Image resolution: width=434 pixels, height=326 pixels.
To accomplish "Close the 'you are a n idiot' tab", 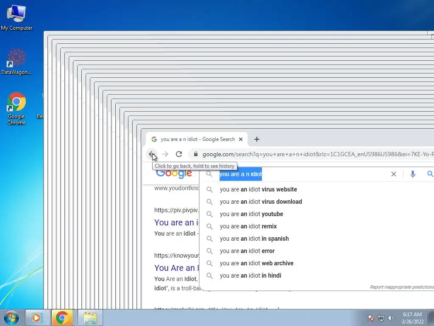I will click(x=241, y=139).
